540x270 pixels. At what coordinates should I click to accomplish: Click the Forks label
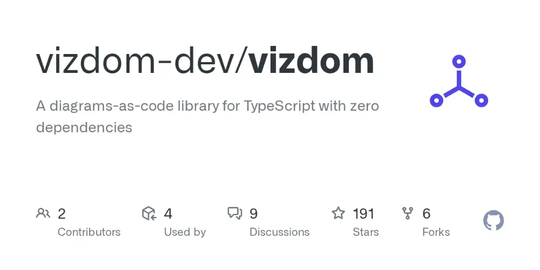click(x=436, y=232)
